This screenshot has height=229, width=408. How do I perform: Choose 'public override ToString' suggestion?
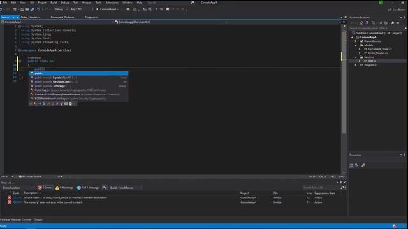coord(78,86)
